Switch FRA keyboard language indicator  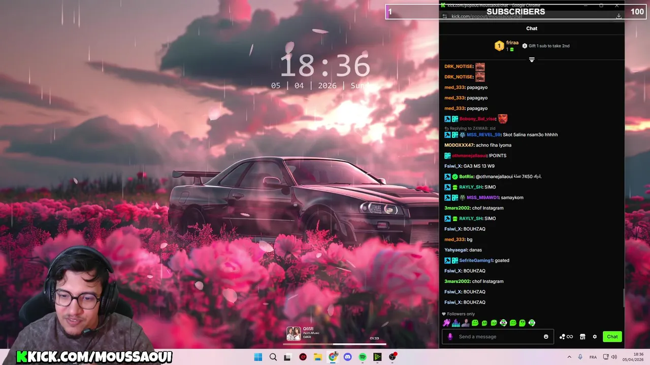(x=593, y=357)
